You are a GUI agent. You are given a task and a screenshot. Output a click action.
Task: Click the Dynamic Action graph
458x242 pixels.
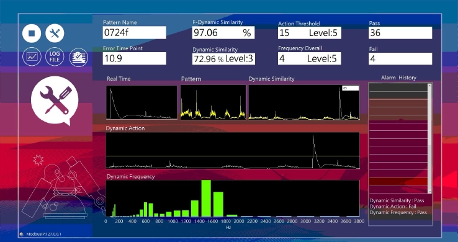(233, 151)
